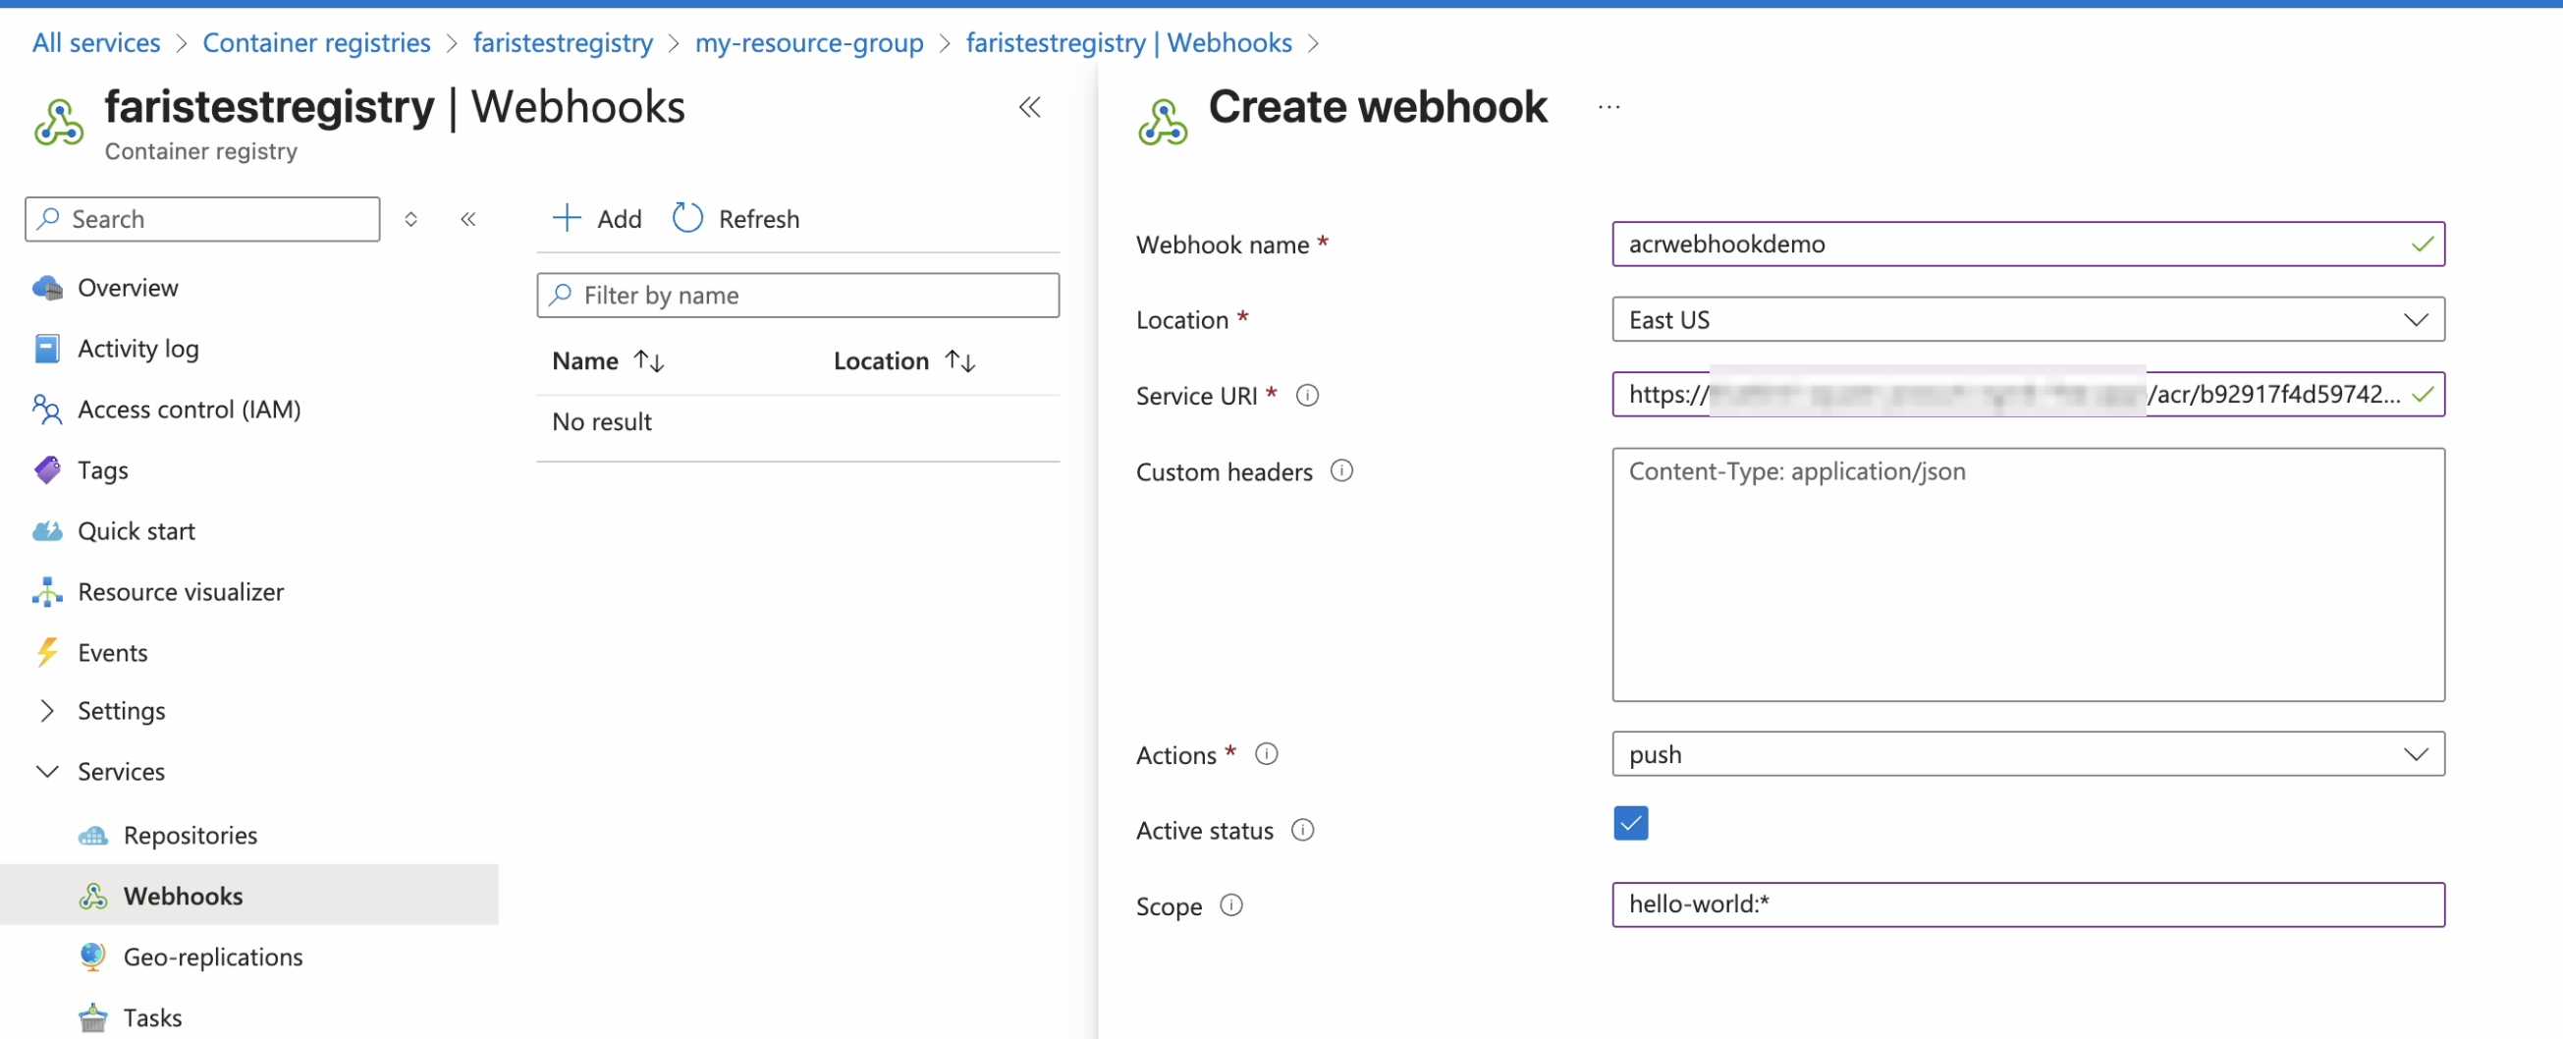The height and width of the screenshot is (1039, 2563).
Task: Open the Tags section
Action: [103, 468]
